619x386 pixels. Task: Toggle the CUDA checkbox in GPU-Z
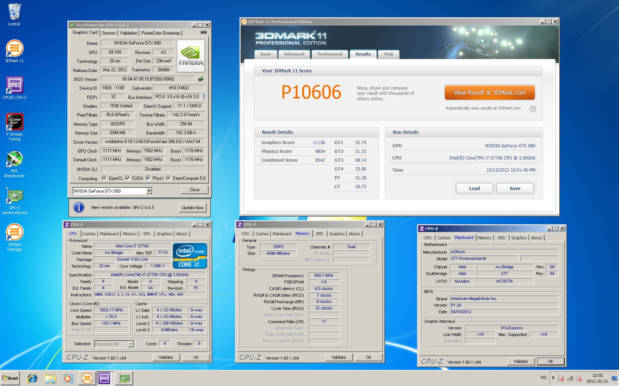tap(127, 178)
